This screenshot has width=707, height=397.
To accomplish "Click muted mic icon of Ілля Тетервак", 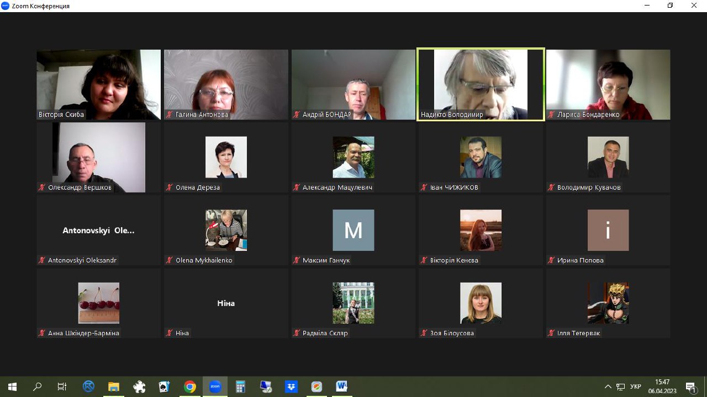I will click(x=551, y=333).
